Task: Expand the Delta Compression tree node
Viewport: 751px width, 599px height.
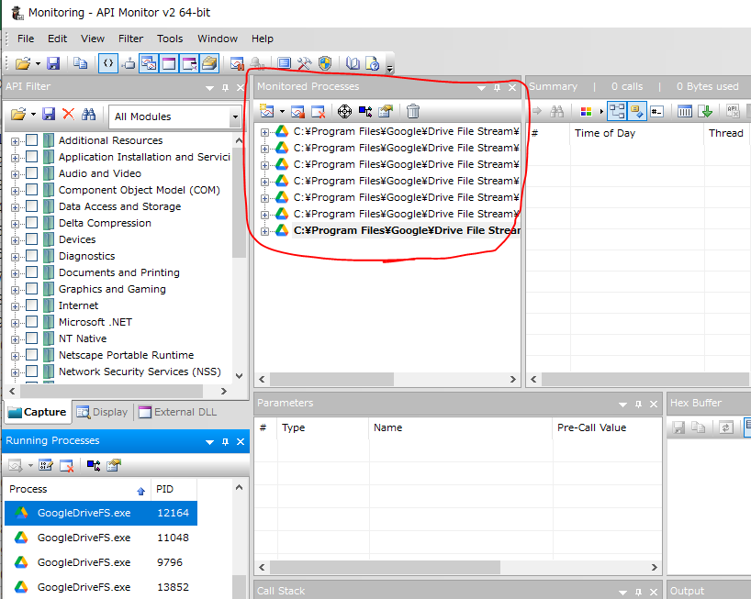Action: [x=15, y=224]
